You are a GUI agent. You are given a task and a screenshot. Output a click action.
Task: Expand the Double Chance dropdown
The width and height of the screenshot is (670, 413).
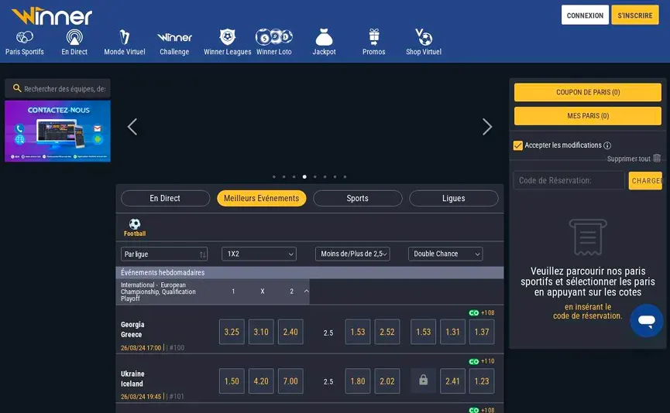pyautogui.click(x=445, y=254)
